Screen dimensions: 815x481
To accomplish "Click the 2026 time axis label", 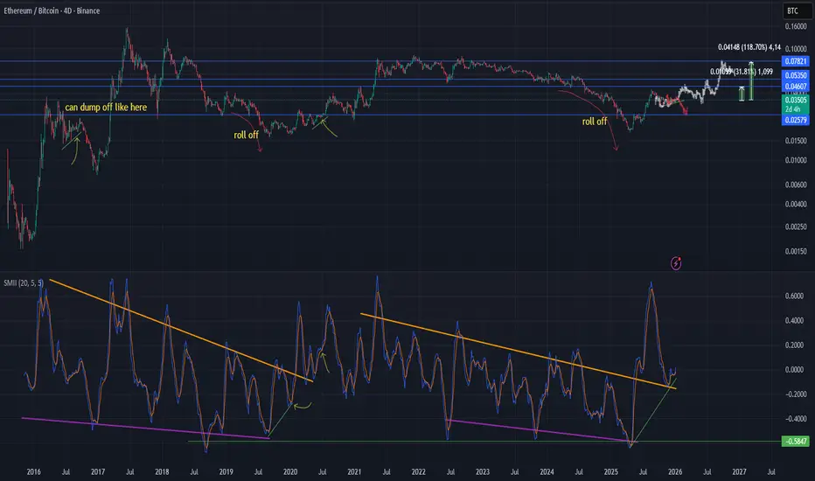I will 675,472.
